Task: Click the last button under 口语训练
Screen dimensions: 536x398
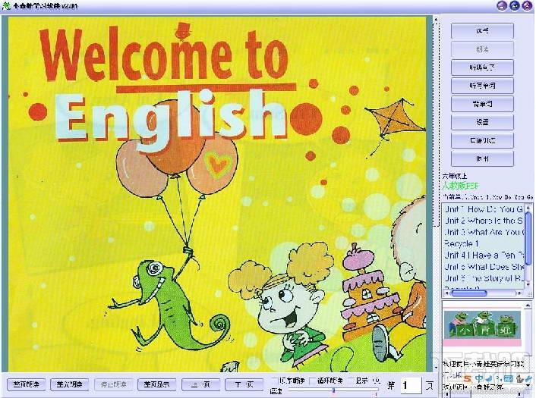Action: [482, 158]
